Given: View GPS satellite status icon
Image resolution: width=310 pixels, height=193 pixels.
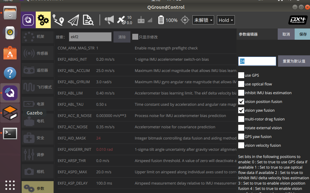Looking at the screenshot, I should (x=124, y=20).
